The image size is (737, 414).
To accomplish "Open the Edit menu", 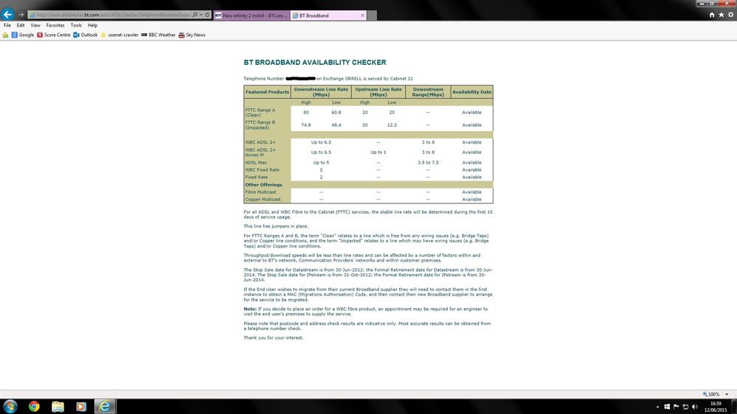I will click(x=21, y=25).
